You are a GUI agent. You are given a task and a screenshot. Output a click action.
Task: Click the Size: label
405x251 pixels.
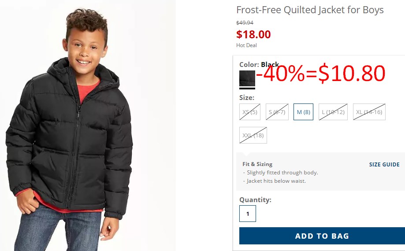247,97
